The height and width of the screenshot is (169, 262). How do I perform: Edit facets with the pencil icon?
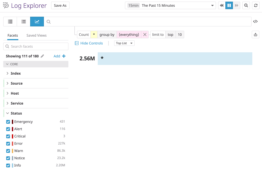point(42,56)
